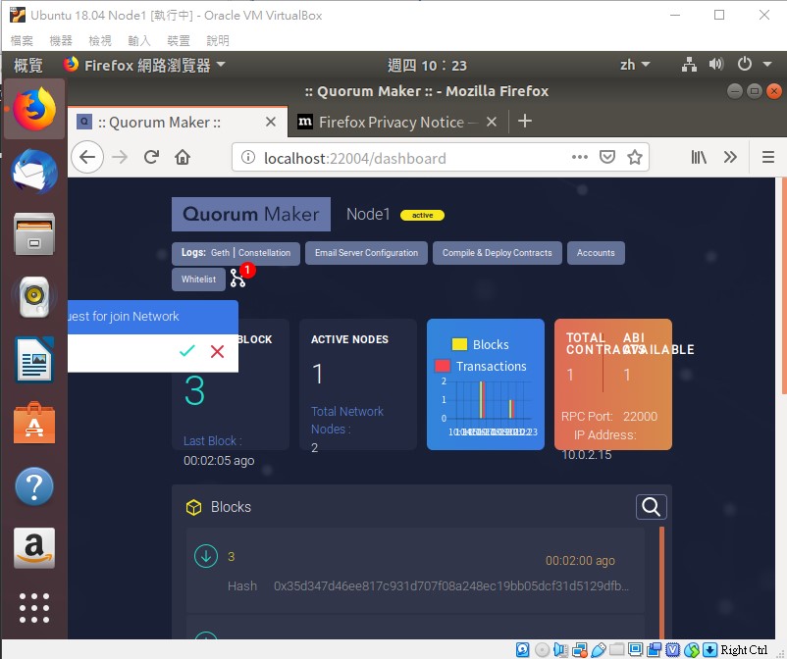Expand block 3 arrow icon
This screenshot has height=659, width=787.
pyautogui.click(x=206, y=556)
